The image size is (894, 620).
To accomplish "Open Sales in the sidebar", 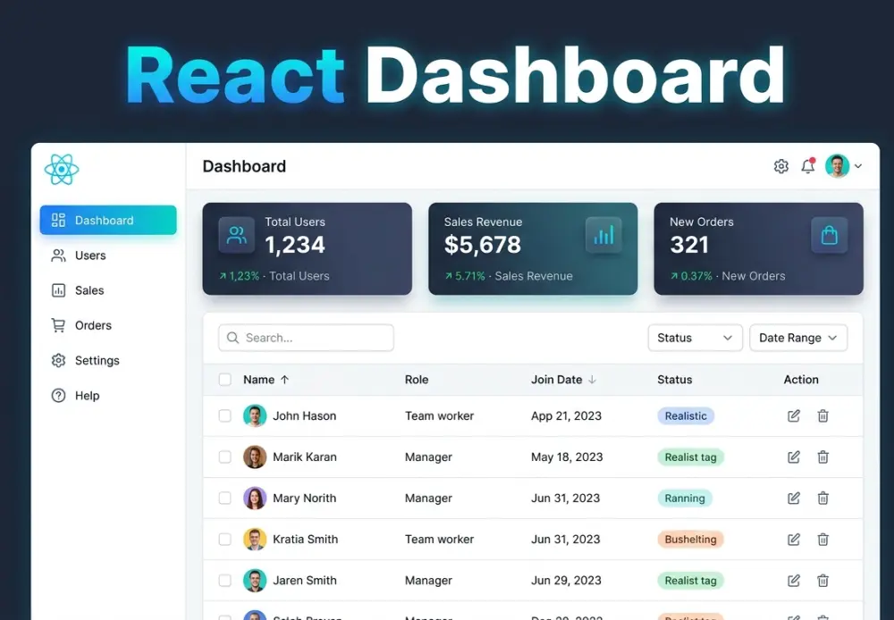I will coord(78,290).
